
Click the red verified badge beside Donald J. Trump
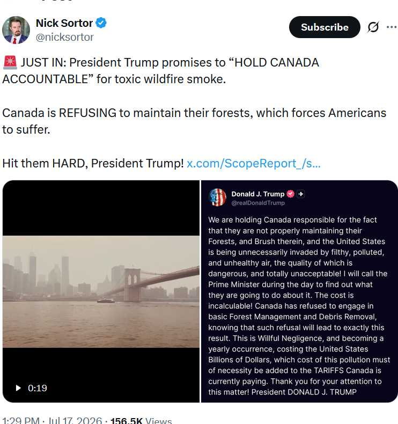point(291,194)
